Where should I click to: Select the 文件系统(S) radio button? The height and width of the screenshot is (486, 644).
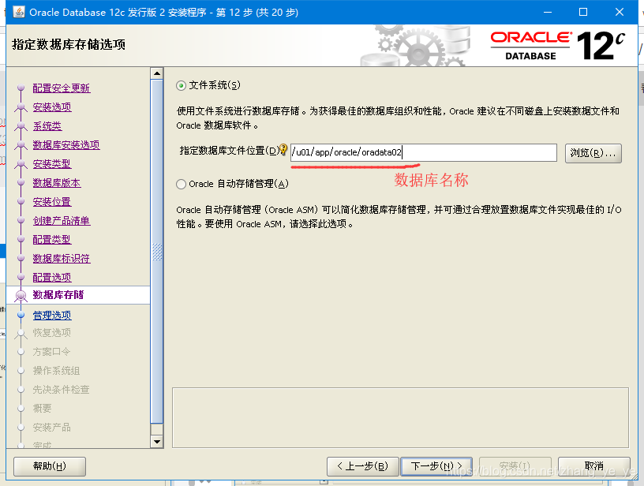[x=181, y=85]
